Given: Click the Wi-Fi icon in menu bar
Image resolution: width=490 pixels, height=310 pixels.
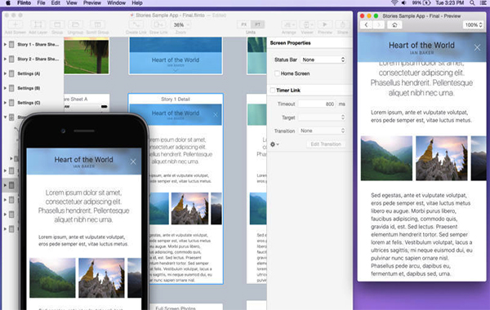Looking at the screenshot, I should [x=394, y=2].
